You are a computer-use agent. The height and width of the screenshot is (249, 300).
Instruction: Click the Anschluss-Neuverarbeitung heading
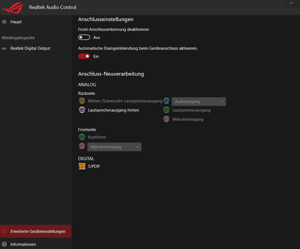[x=111, y=74]
